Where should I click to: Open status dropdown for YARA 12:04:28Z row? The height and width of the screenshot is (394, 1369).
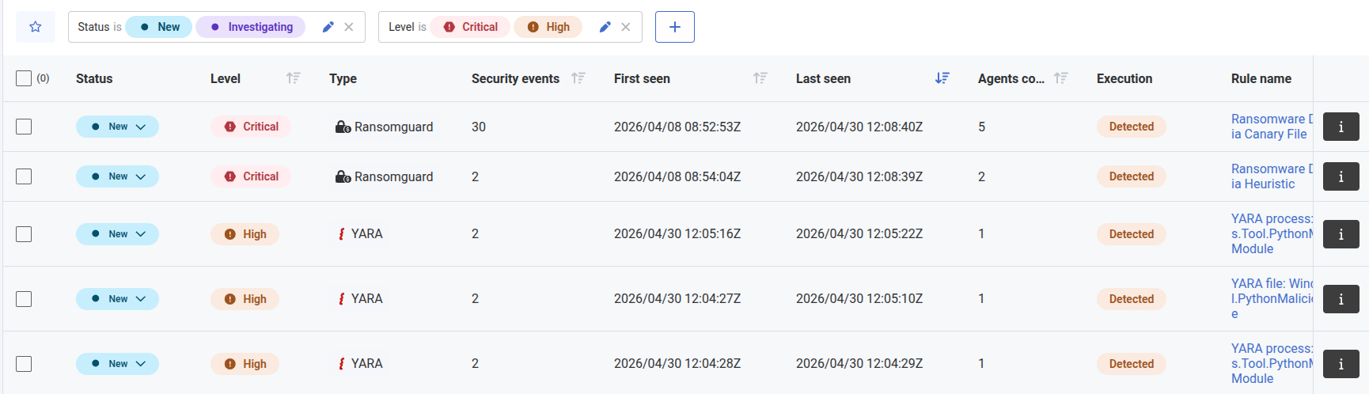click(117, 364)
